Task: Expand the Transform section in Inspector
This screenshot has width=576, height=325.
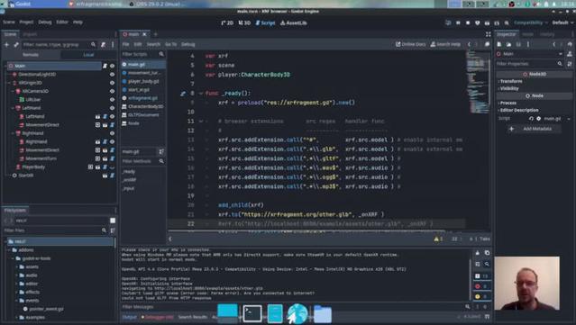Action: 510,81
